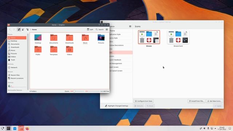Open Application Style in System Settings sidebar

(116, 35)
